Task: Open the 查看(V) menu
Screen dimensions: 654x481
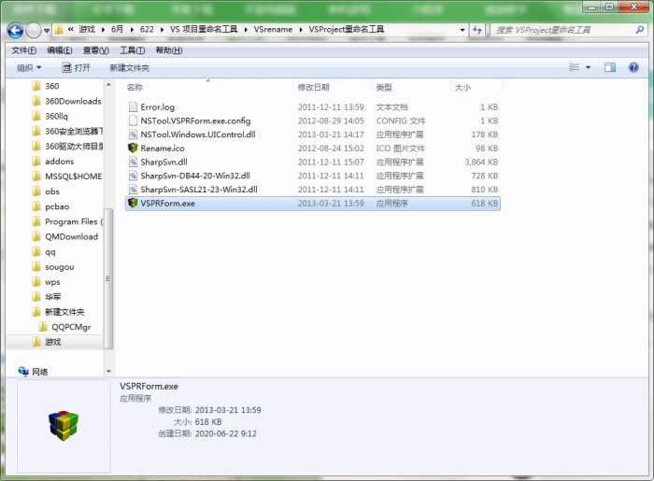Action: (x=96, y=50)
